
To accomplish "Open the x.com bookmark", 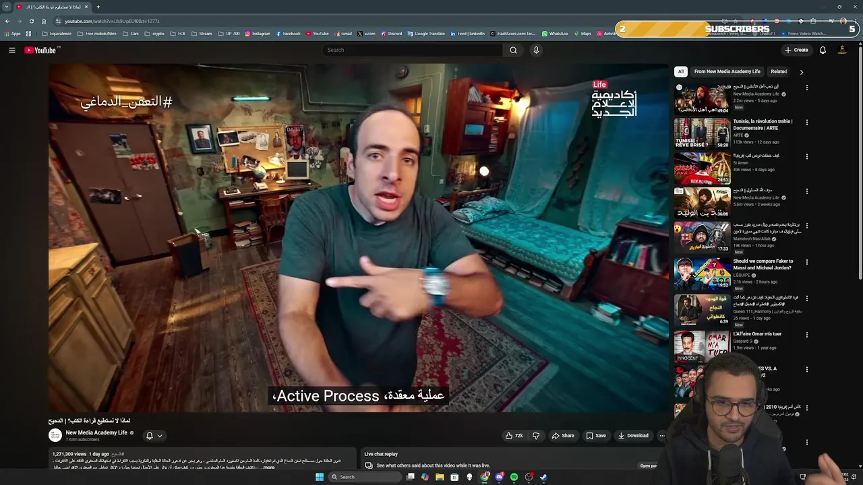I will coord(366,34).
